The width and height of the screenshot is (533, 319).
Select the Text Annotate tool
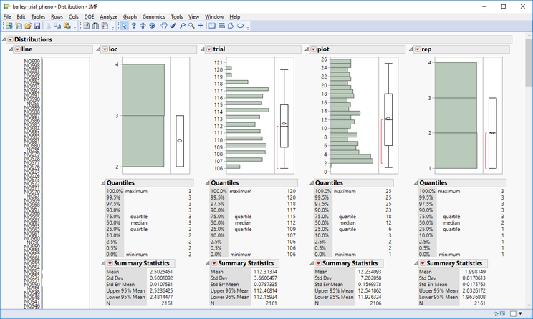point(212,26)
